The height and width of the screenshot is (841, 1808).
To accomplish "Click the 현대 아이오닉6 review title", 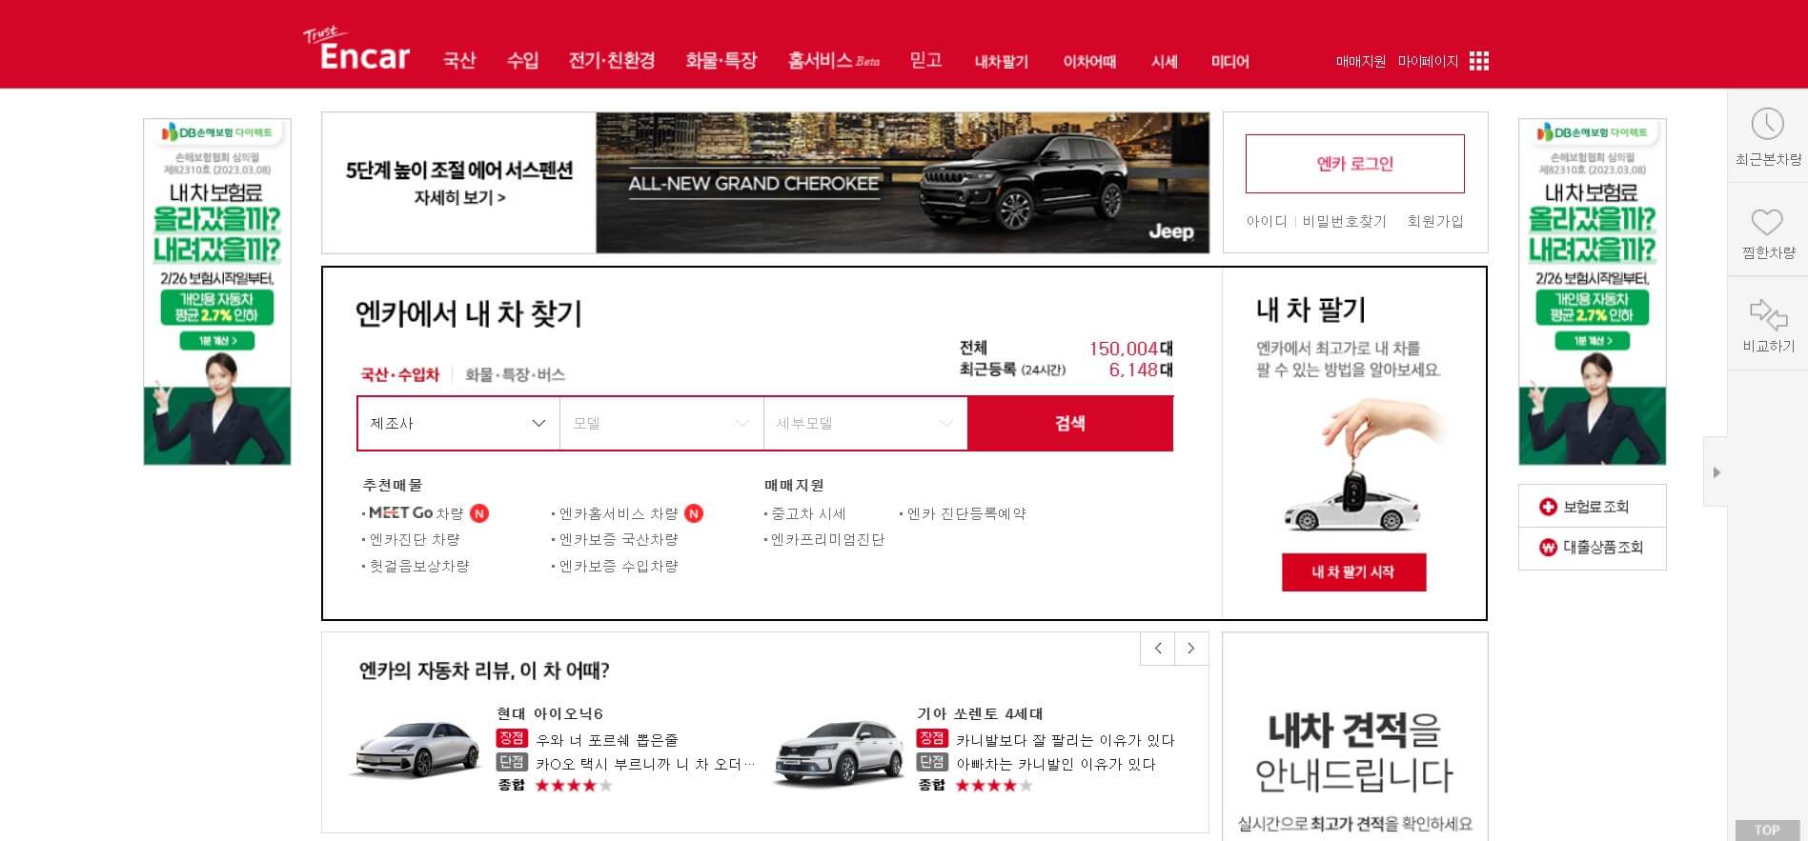I will click(550, 713).
